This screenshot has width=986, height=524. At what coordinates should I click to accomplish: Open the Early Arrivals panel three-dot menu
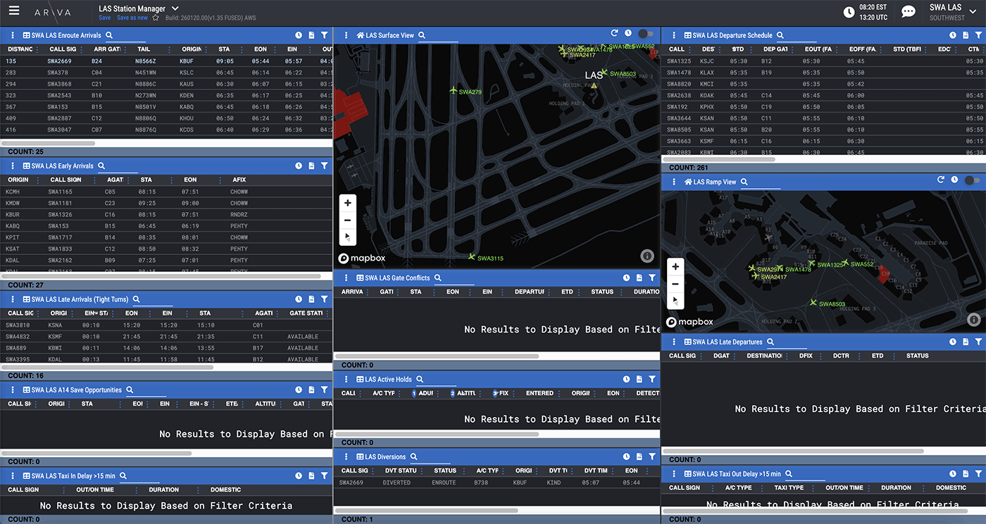tap(12, 166)
